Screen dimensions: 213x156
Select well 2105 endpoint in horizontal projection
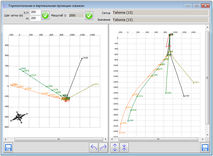pos(82,58)
